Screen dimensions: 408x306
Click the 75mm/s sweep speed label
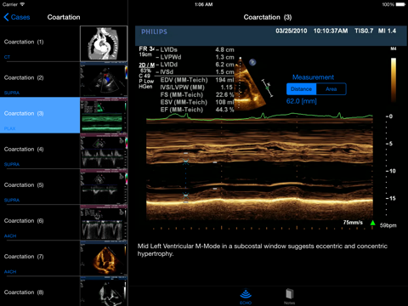pos(353,223)
